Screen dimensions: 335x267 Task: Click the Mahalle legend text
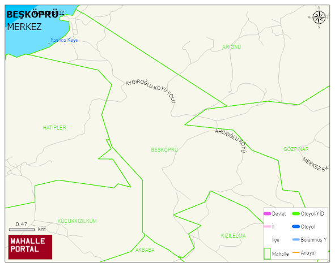pos(281,254)
